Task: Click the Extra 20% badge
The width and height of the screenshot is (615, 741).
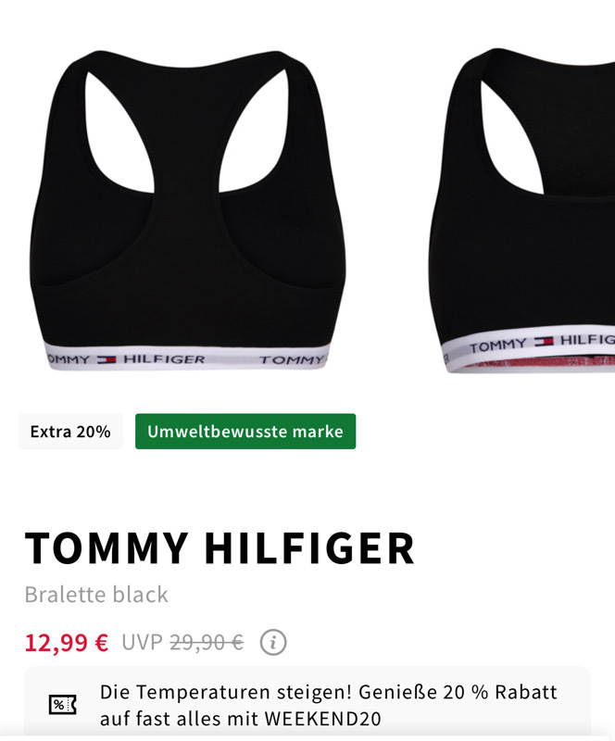Action: pyautogui.click(x=70, y=432)
